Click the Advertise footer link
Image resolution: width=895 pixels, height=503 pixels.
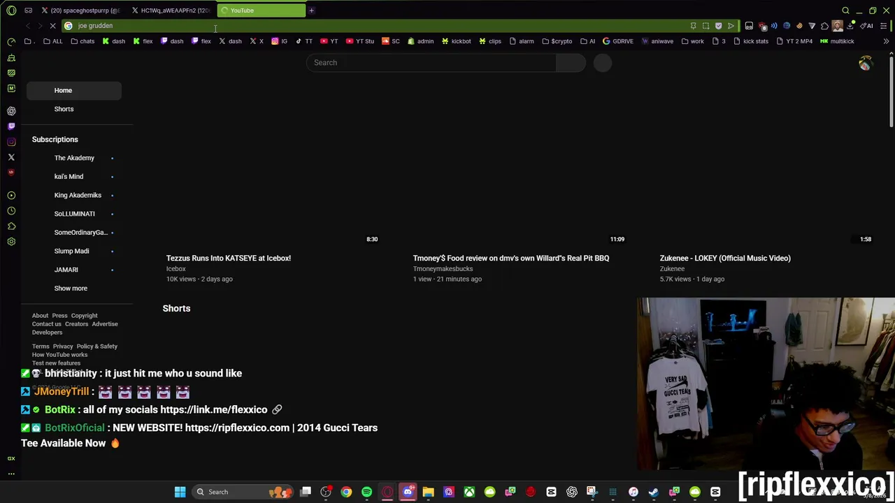(105, 324)
